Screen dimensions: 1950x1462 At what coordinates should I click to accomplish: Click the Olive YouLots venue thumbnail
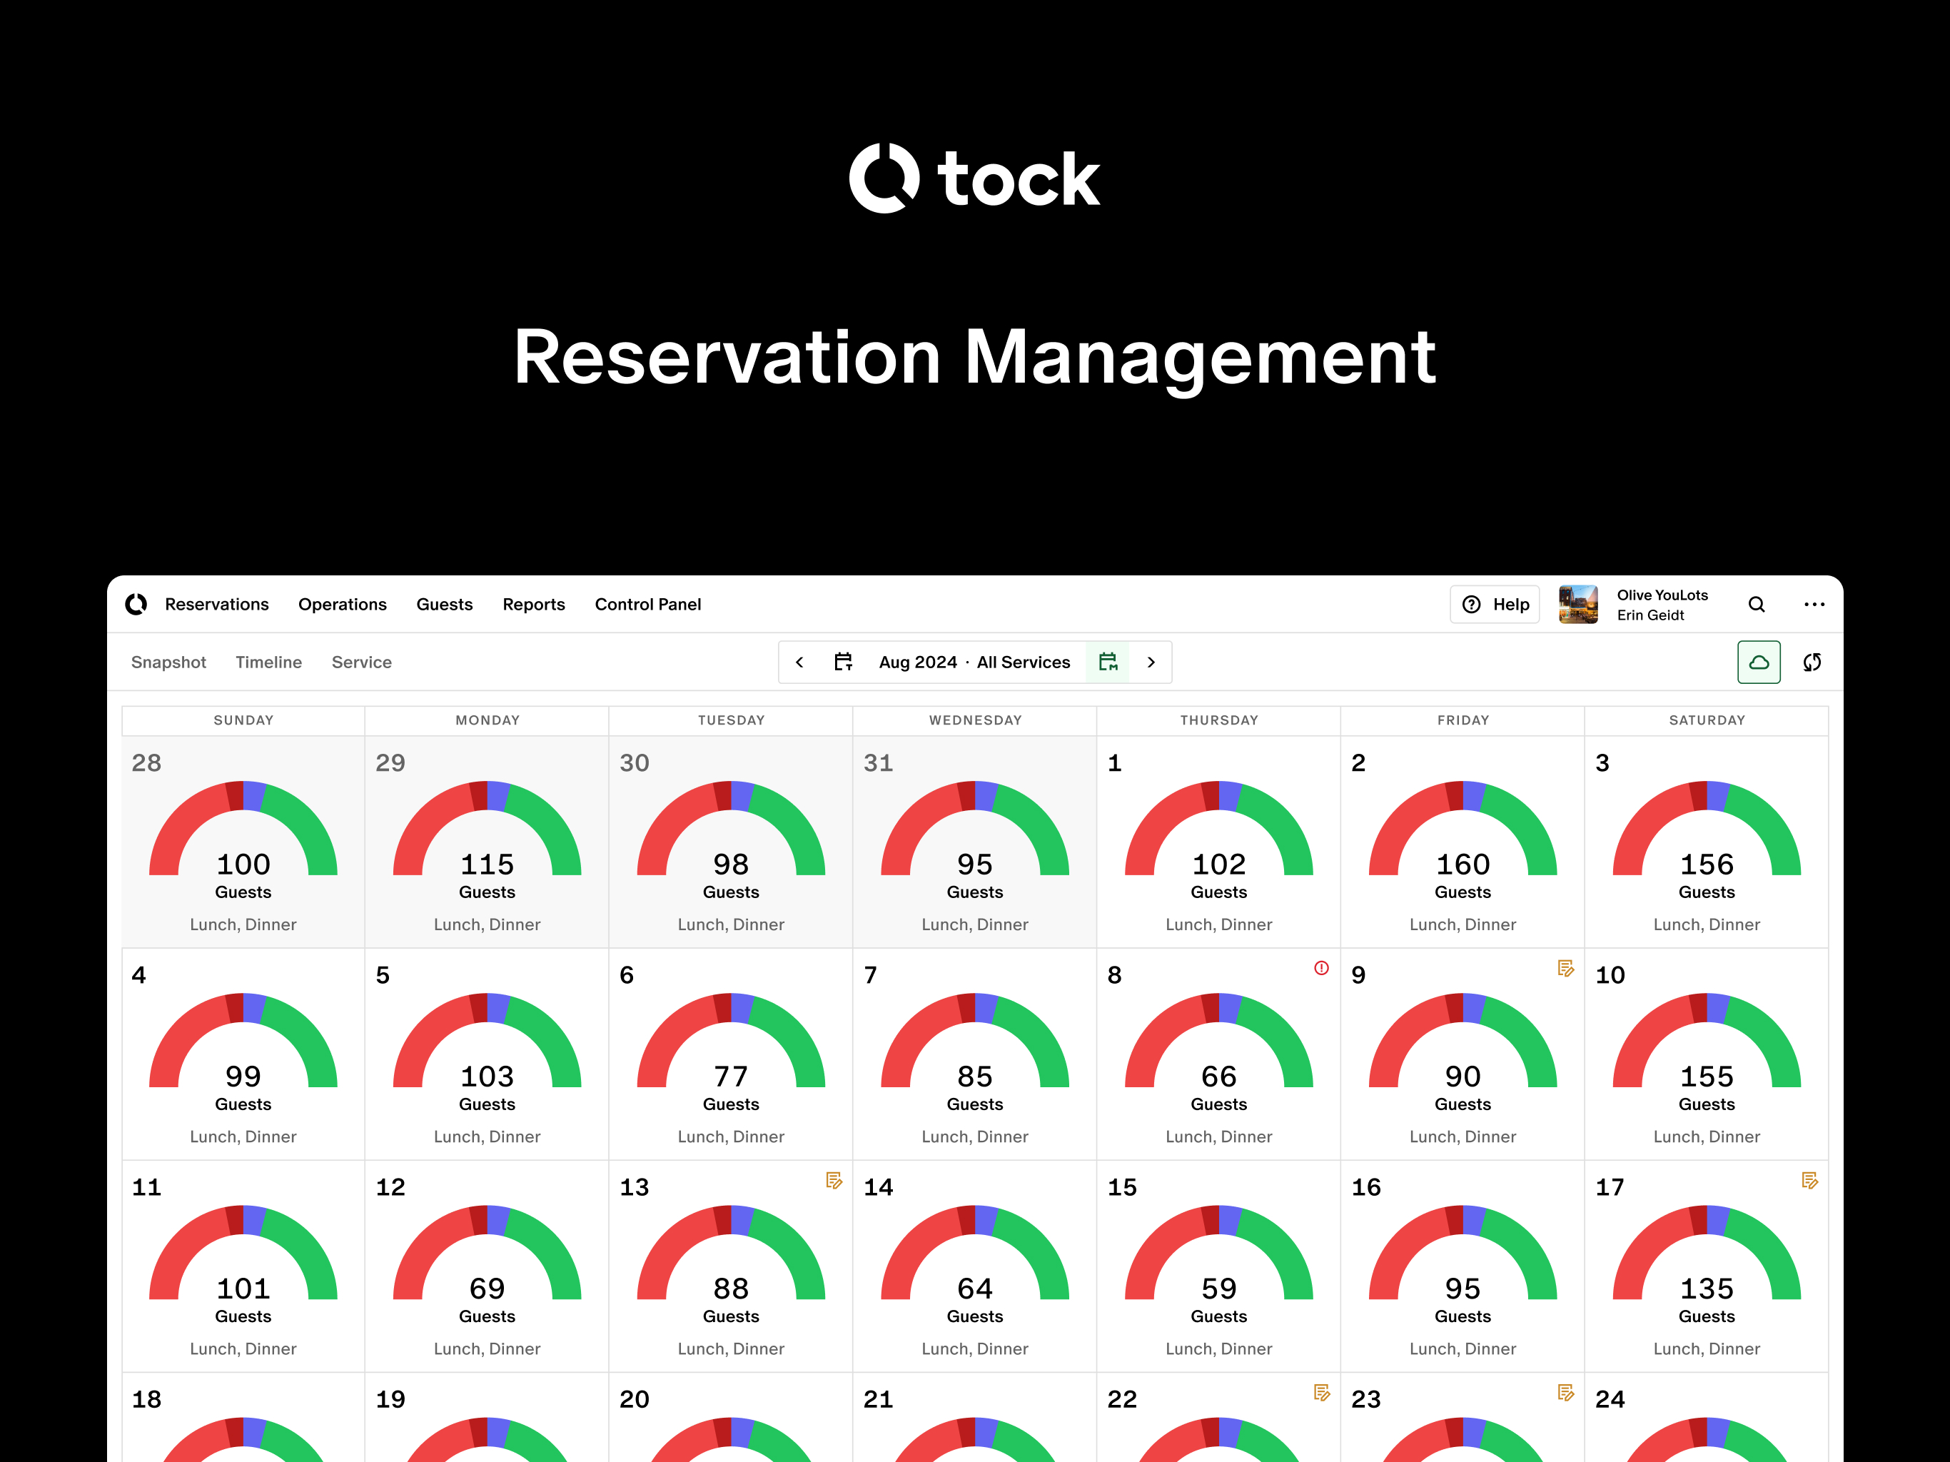point(1578,604)
